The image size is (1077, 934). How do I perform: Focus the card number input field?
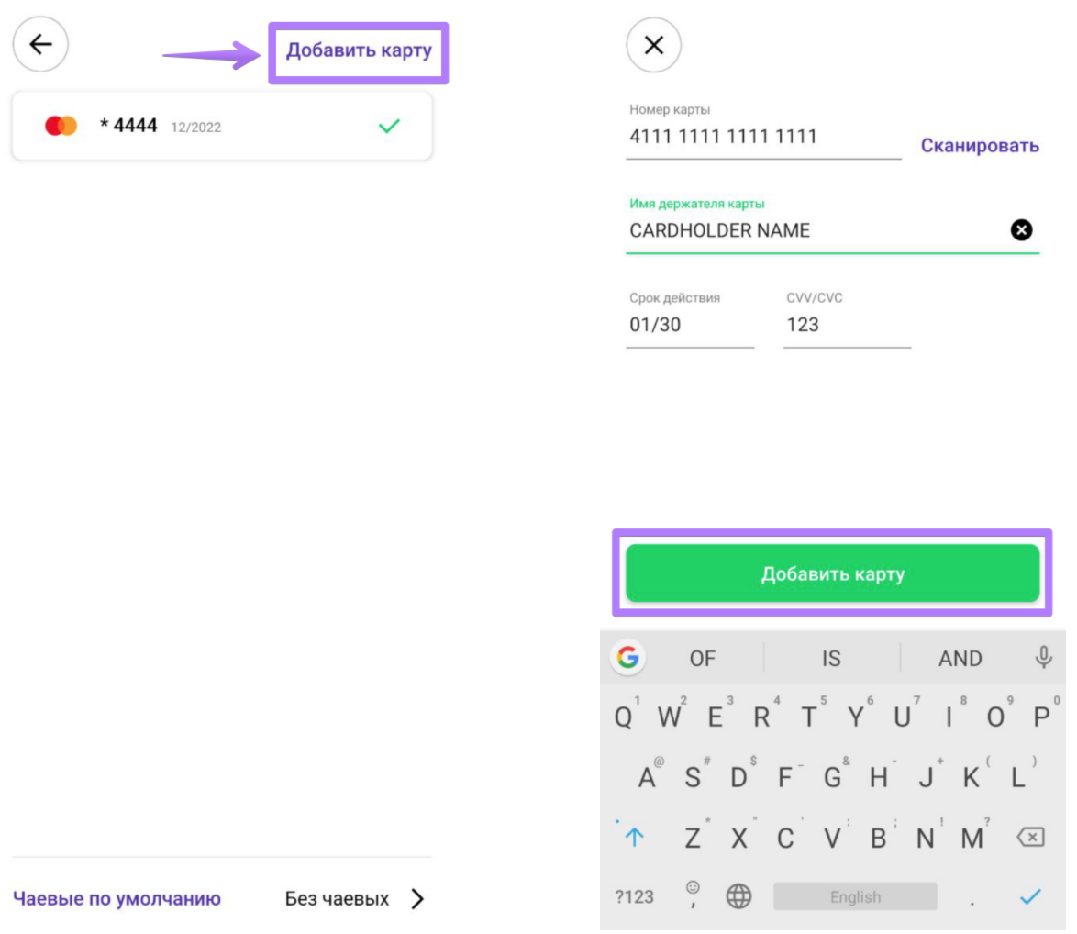click(763, 138)
